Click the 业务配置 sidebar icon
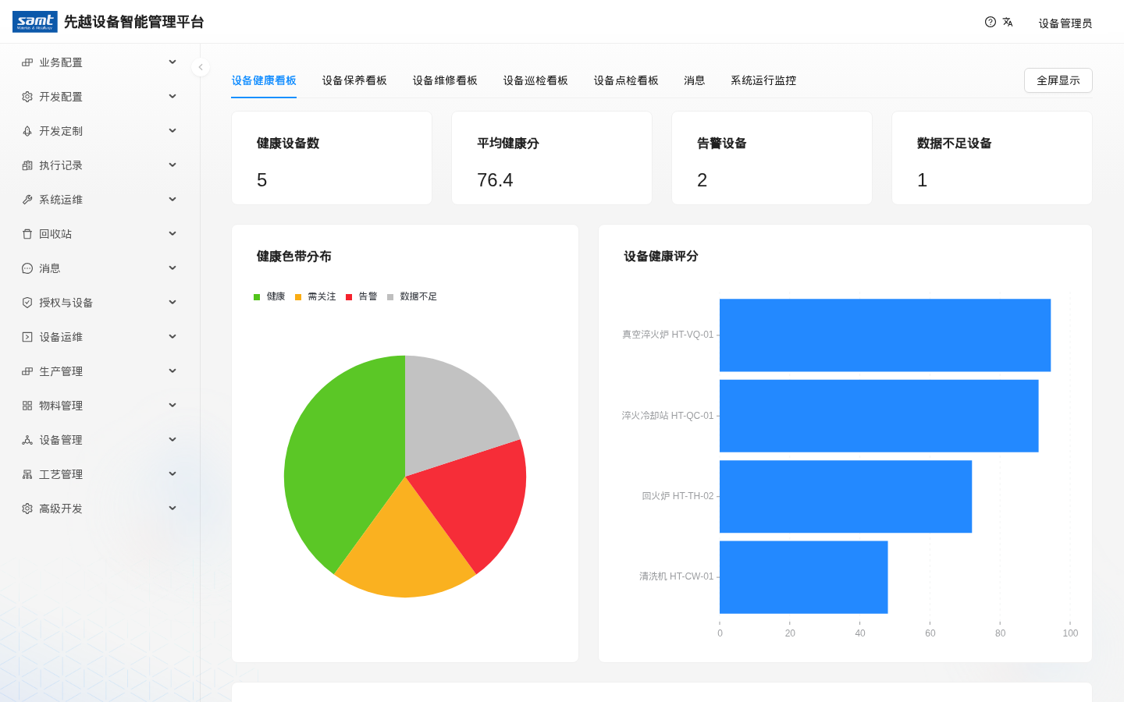The width and height of the screenshot is (1124, 702). point(27,62)
